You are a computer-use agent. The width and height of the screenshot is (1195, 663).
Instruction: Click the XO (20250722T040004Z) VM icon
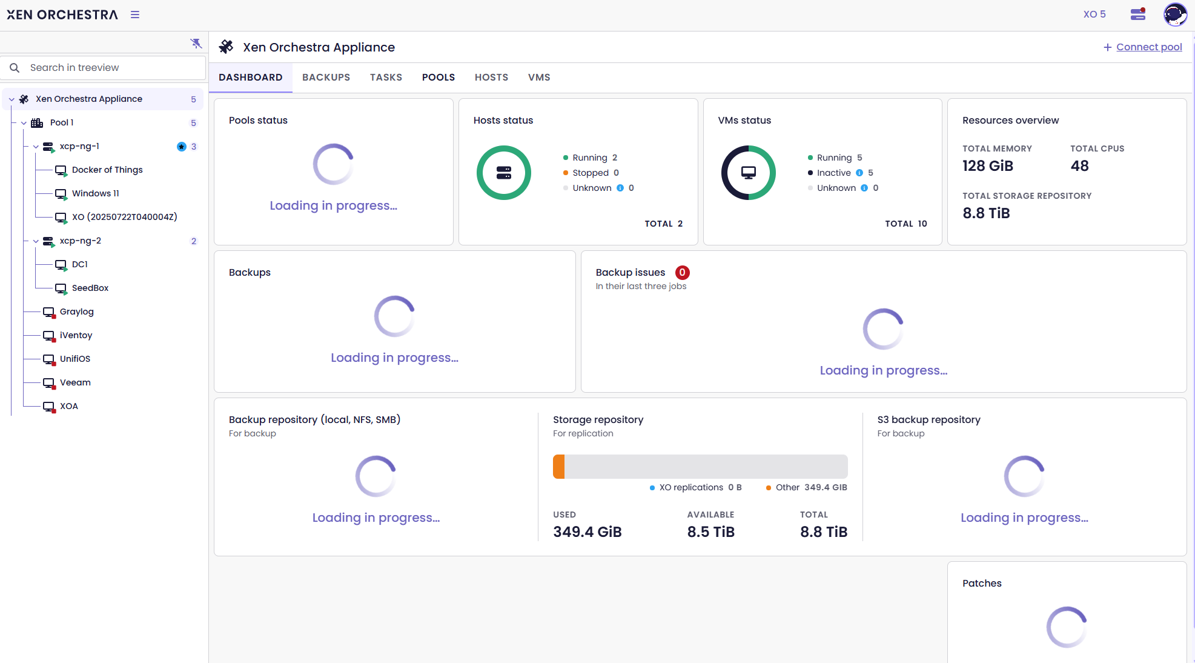point(61,218)
